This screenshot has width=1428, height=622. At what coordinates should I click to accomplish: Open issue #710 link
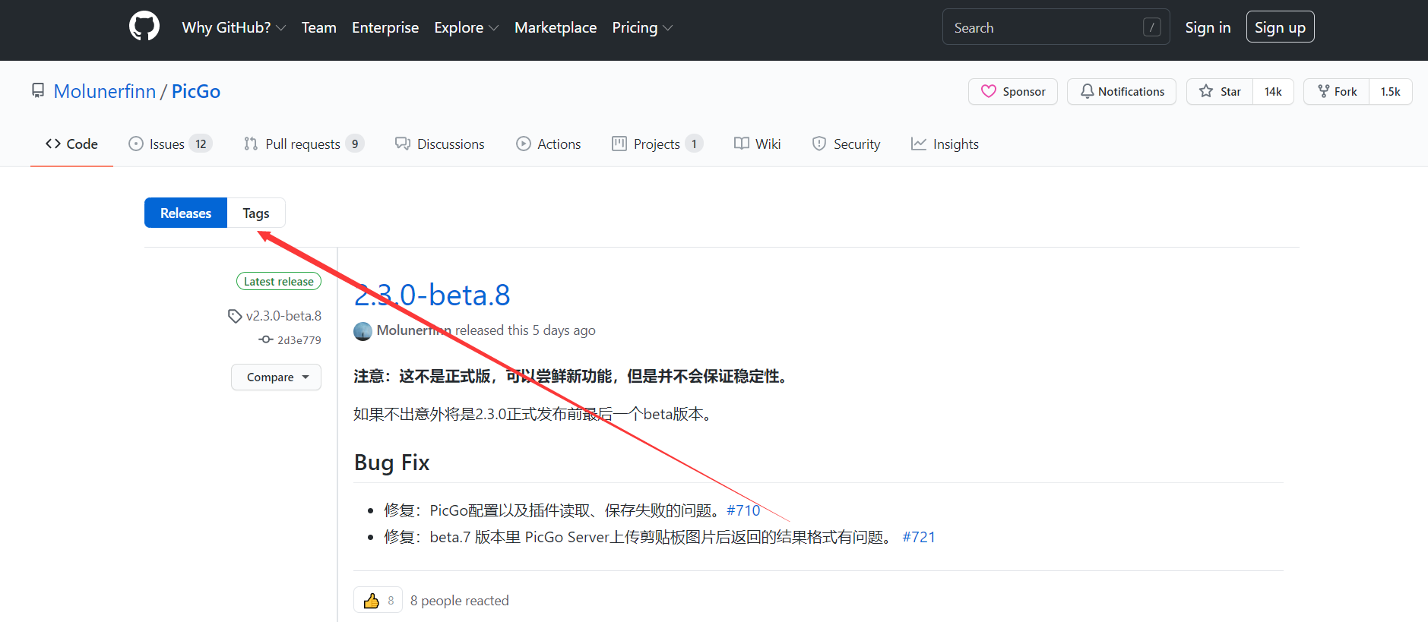pyautogui.click(x=743, y=510)
